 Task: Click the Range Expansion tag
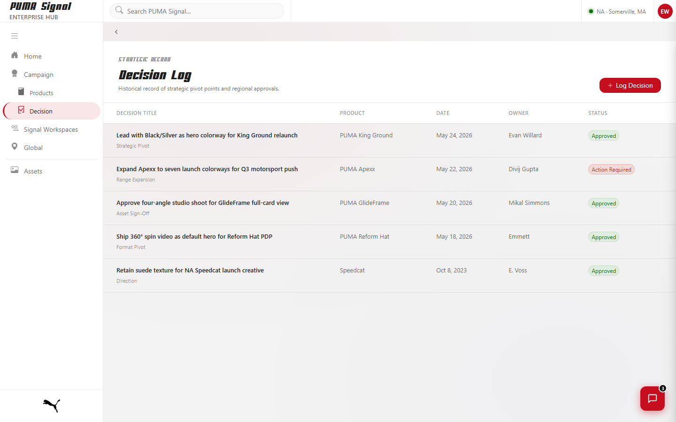tap(136, 180)
